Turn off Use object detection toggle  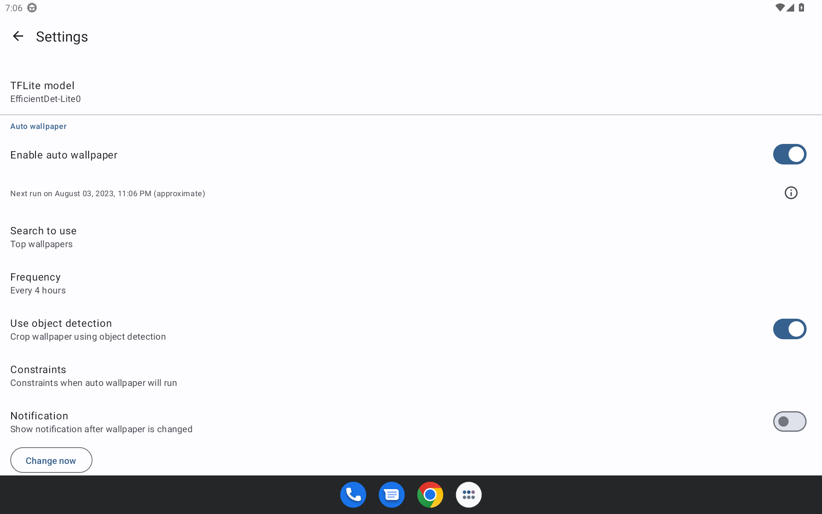click(x=789, y=329)
